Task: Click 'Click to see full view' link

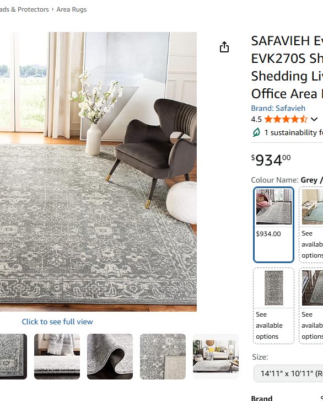Action: [57, 322]
